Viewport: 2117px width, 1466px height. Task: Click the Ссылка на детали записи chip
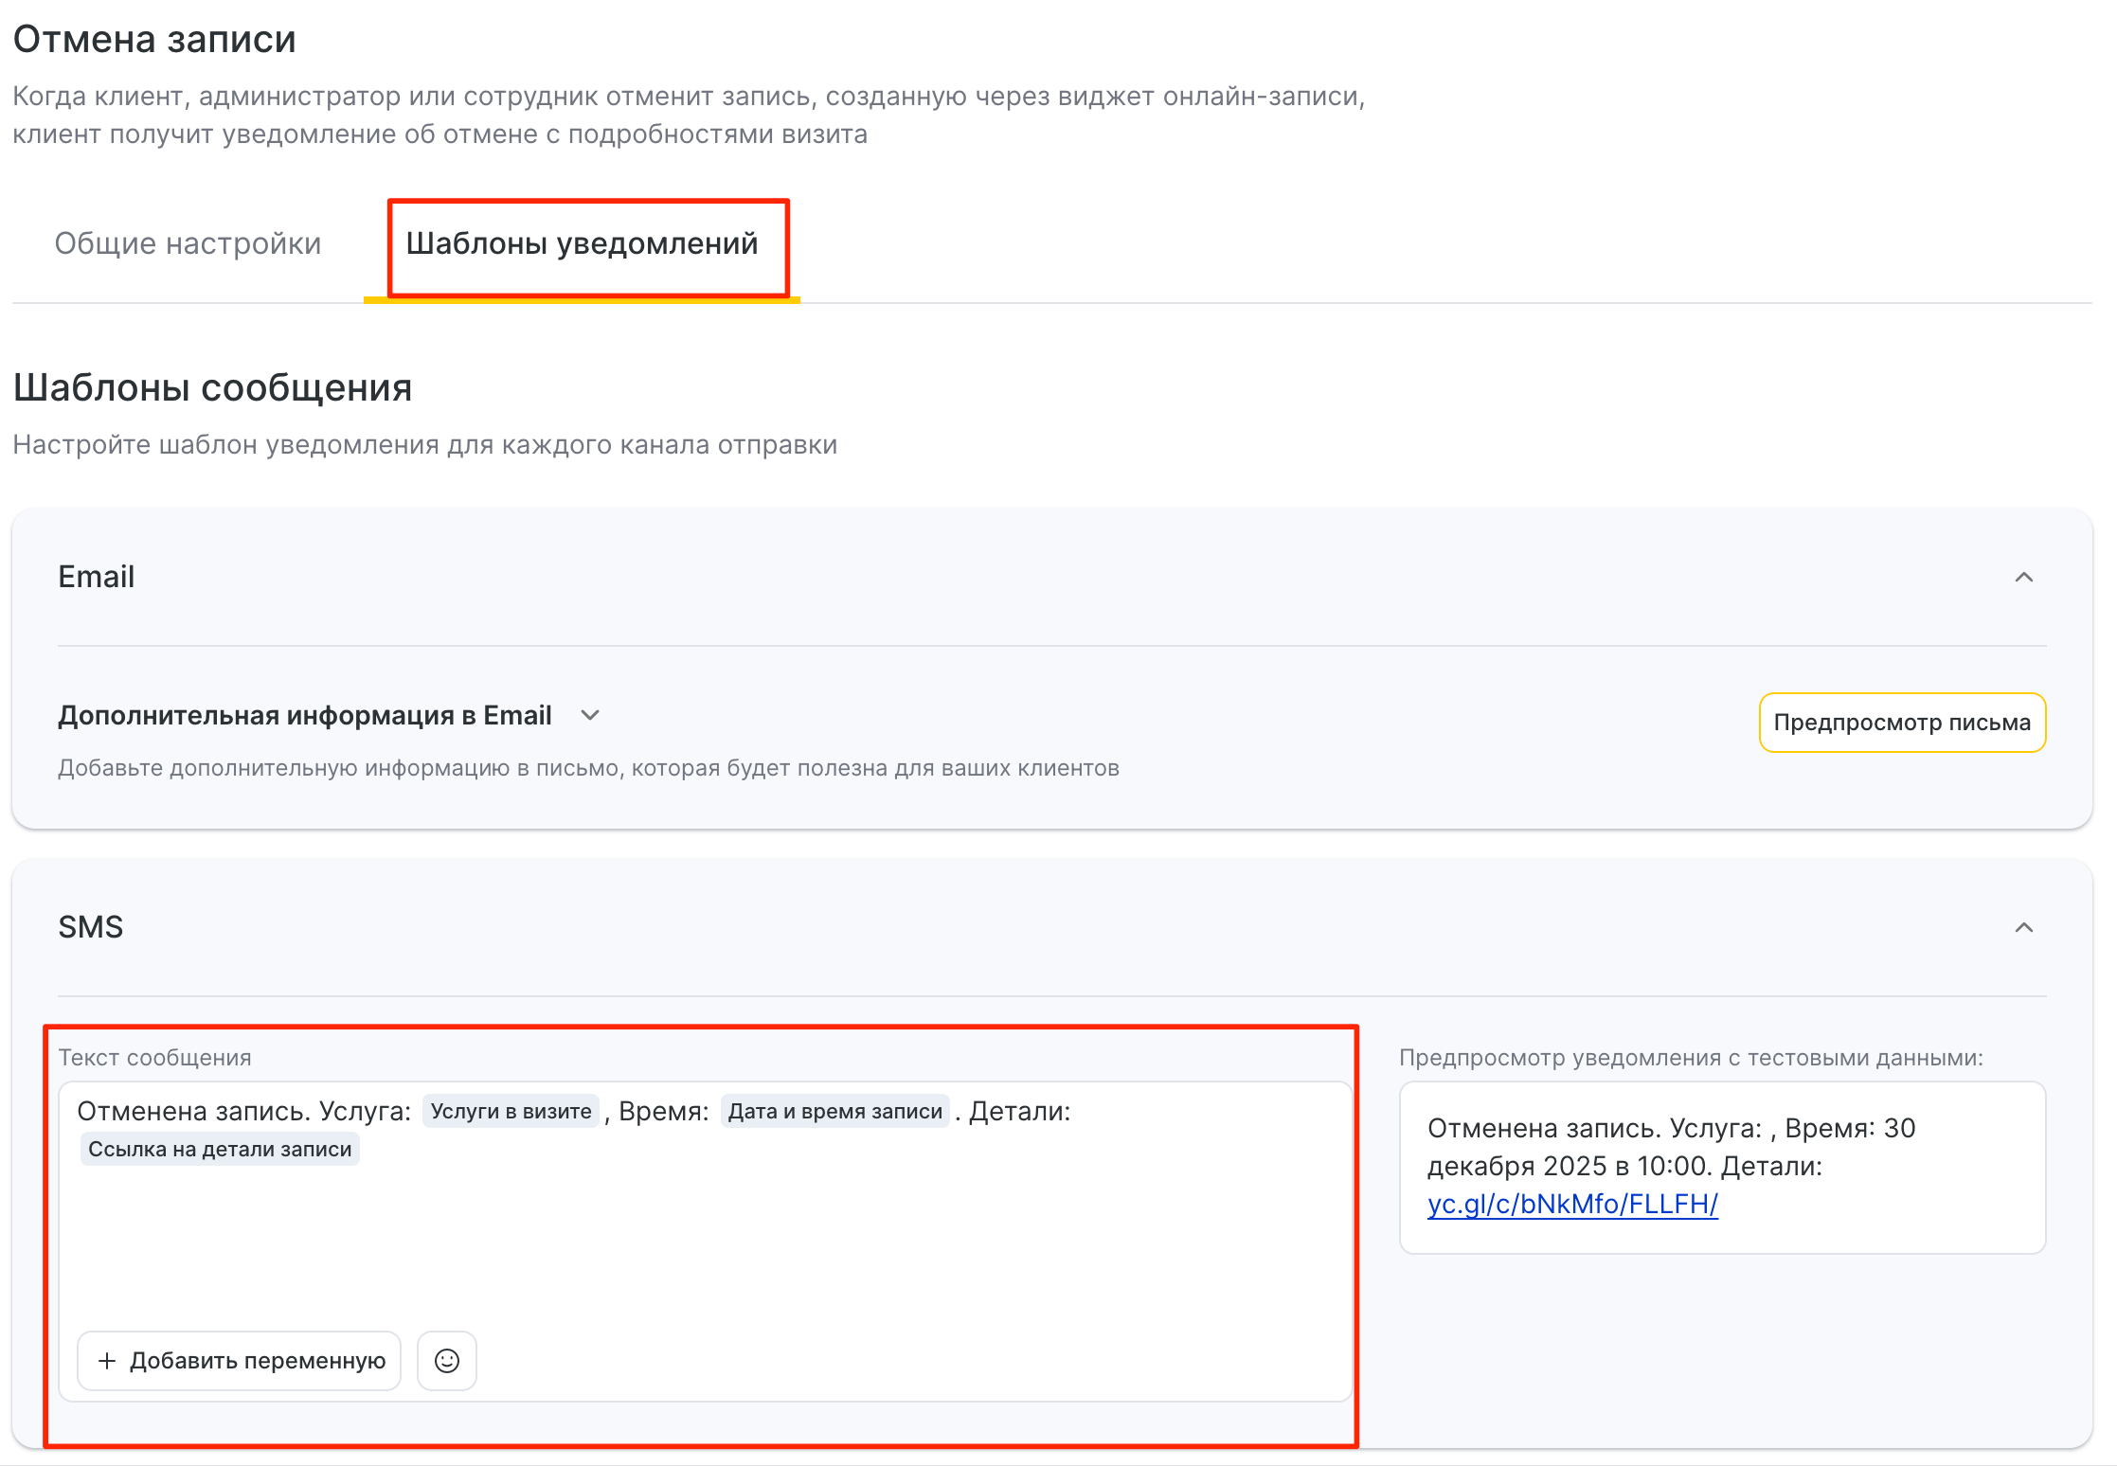point(220,1149)
